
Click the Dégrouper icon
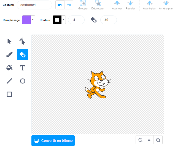tap(98, 3)
